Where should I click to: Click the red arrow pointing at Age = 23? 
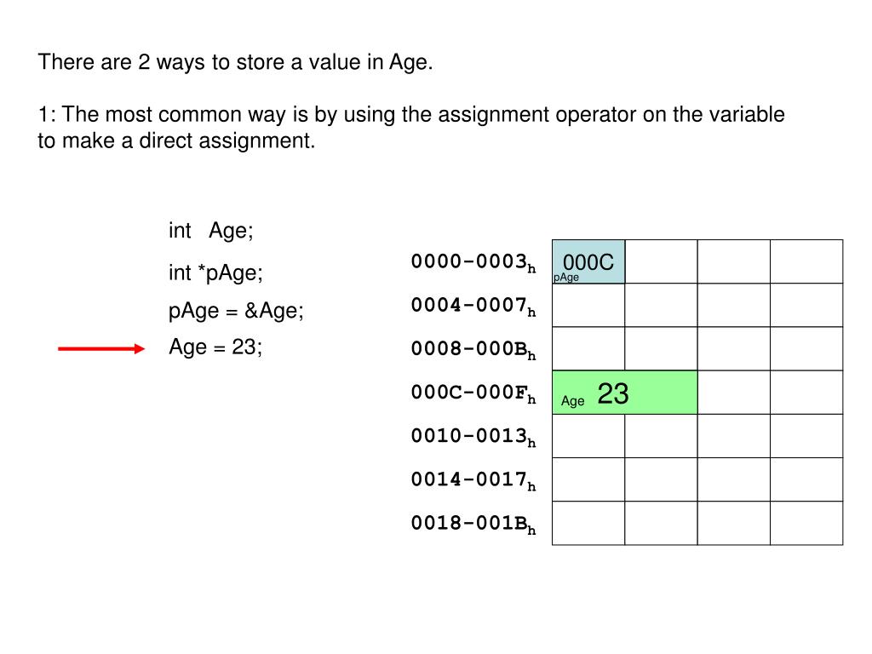tap(101, 348)
